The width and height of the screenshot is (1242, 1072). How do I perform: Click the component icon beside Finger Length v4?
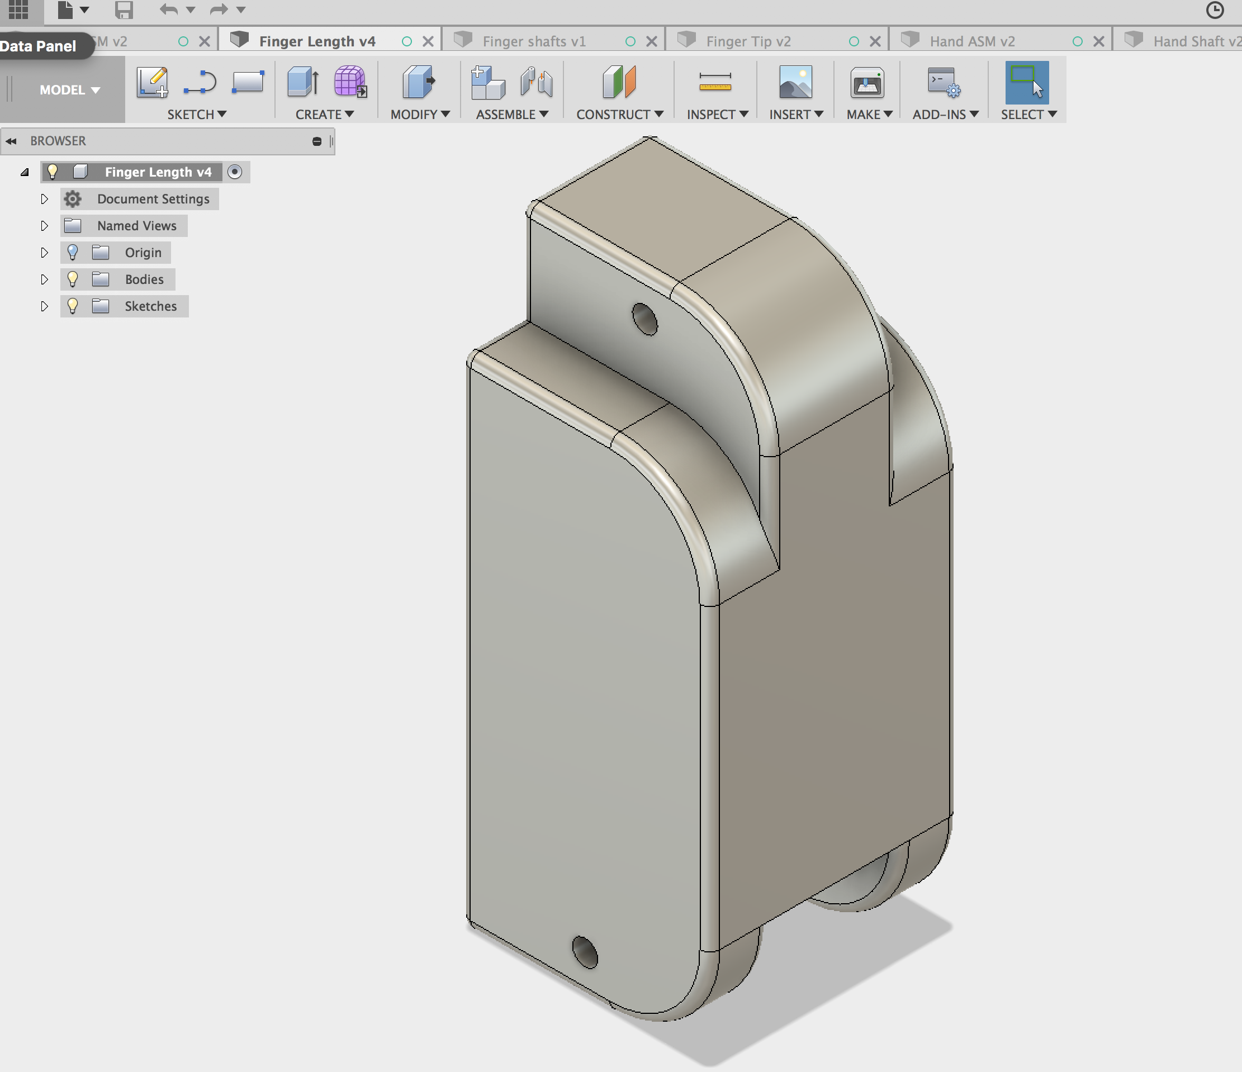click(x=80, y=172)
